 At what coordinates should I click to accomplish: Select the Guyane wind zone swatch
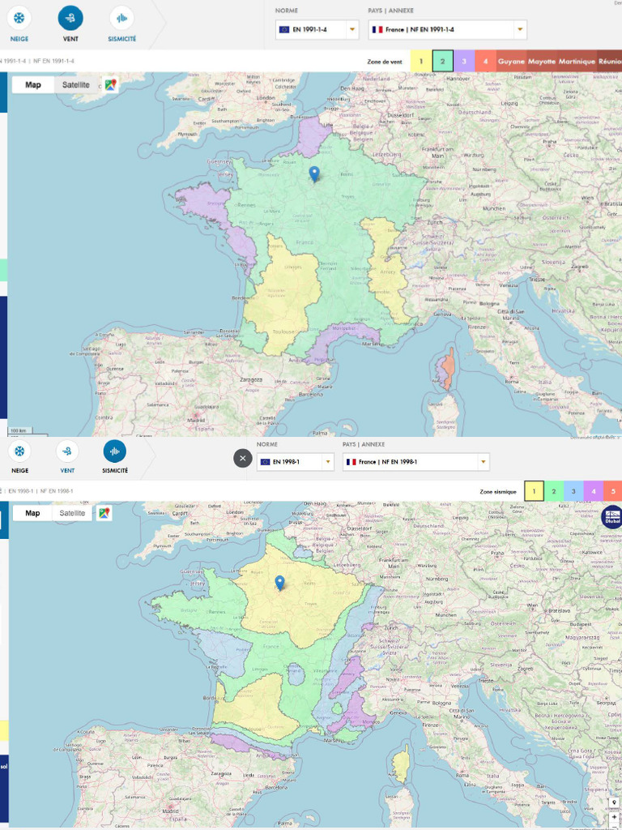point(511,62)
